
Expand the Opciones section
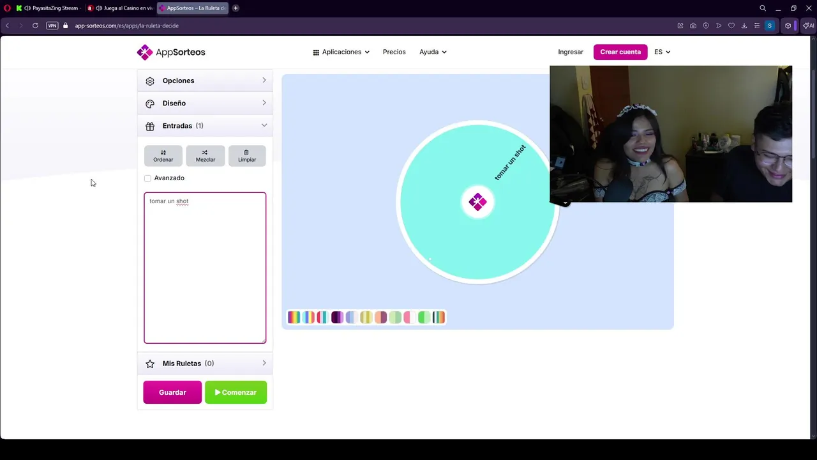(x=205, y=80)
